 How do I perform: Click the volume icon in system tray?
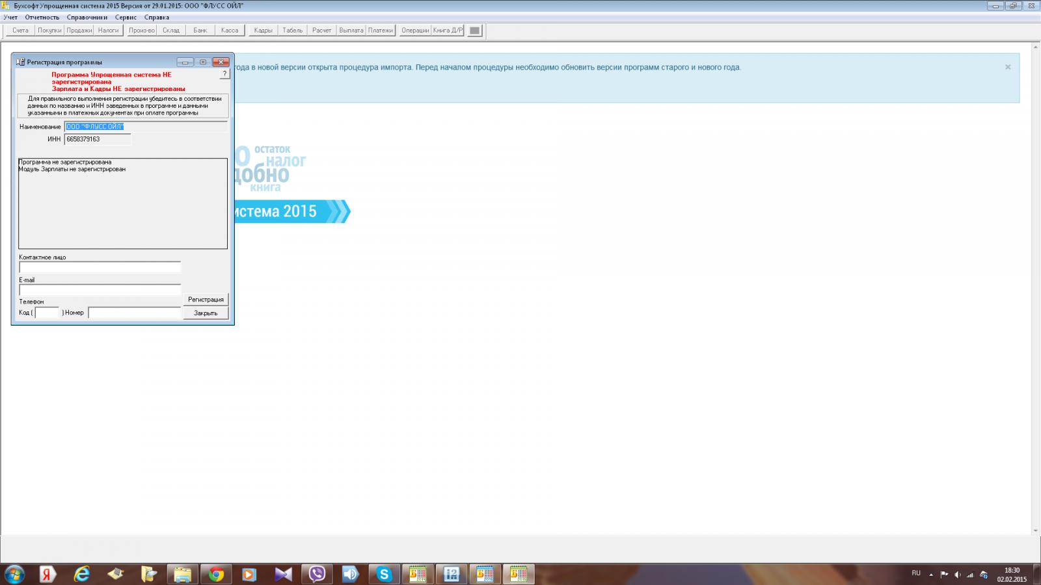point(957,575)
